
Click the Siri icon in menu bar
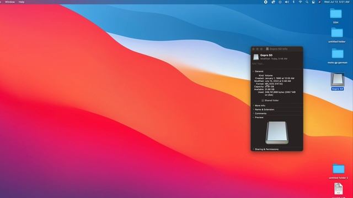pyautogui.click(x=319, y=2)
